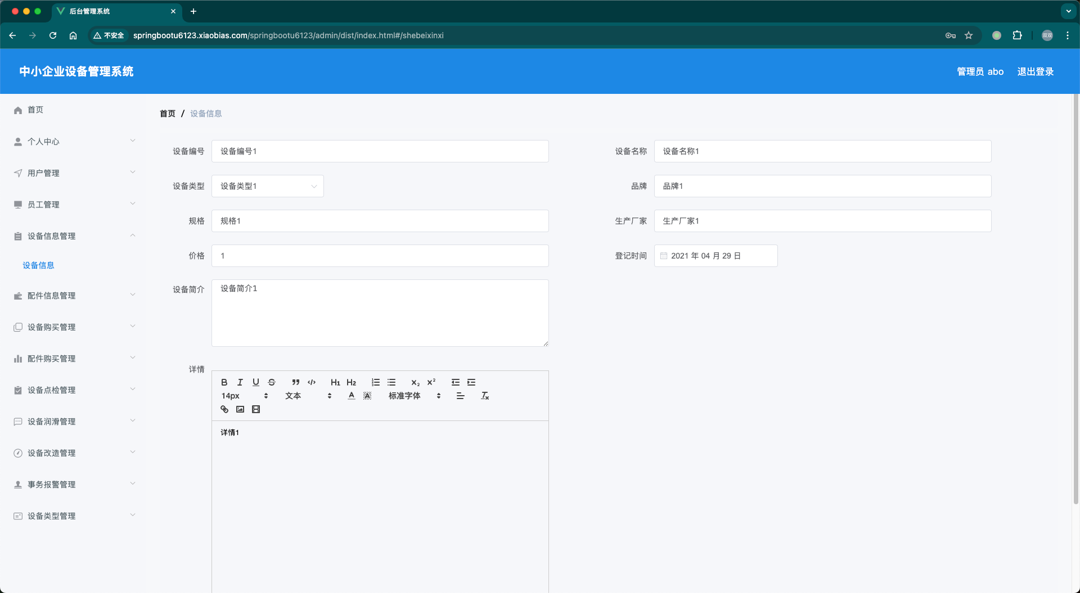Expand the 配件购买管理 sidebar menu
Screen dimensions: 1080x593
[74, 359]
